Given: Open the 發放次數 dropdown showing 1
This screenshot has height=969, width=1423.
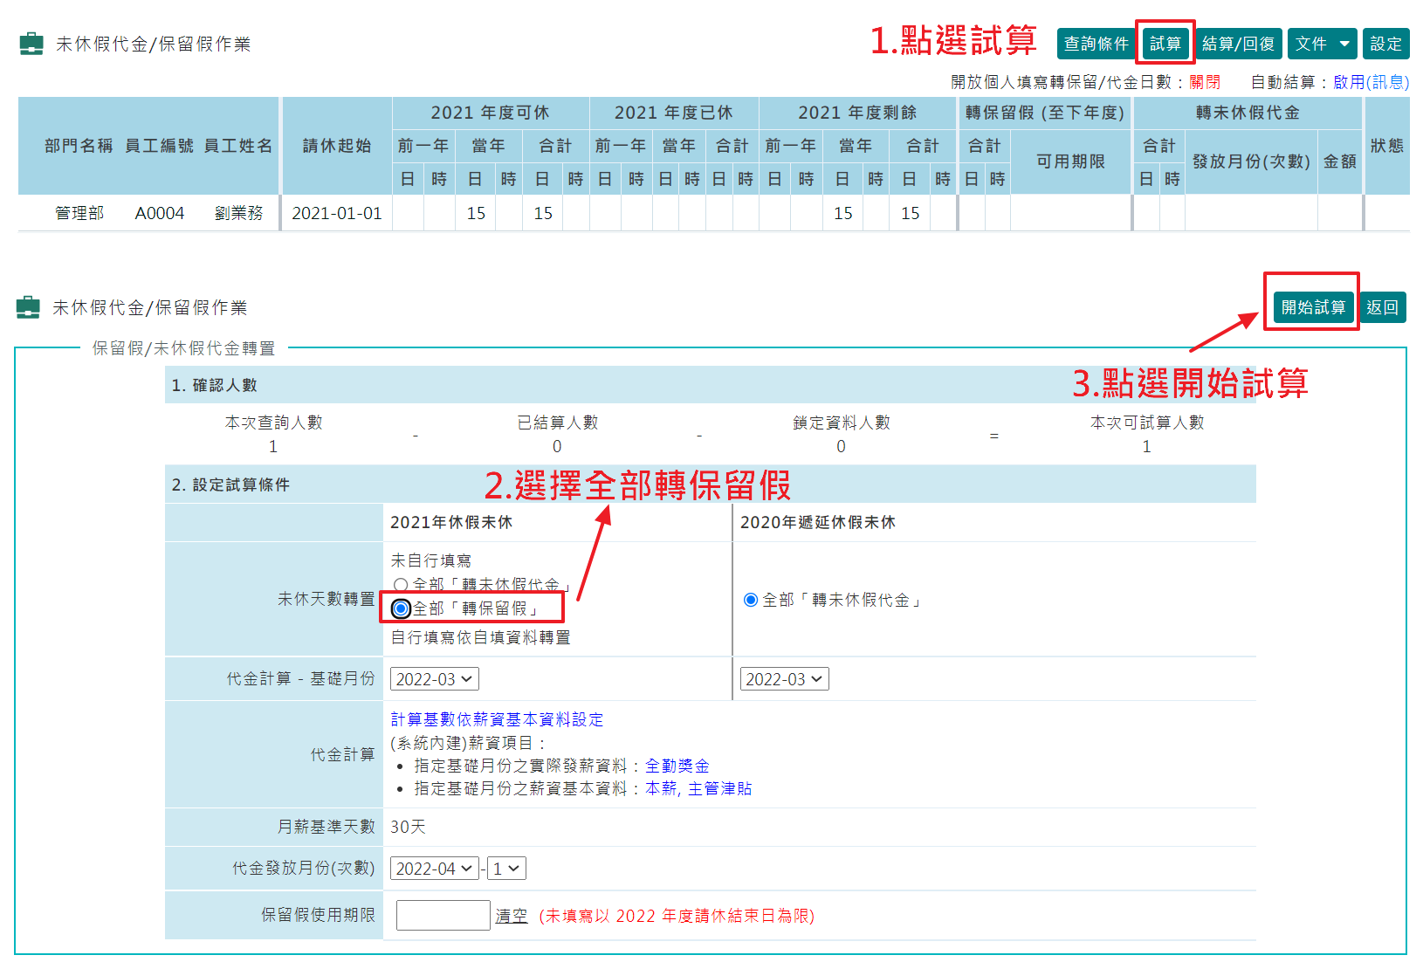Looking at the screenshot, I should click(506, 868).
